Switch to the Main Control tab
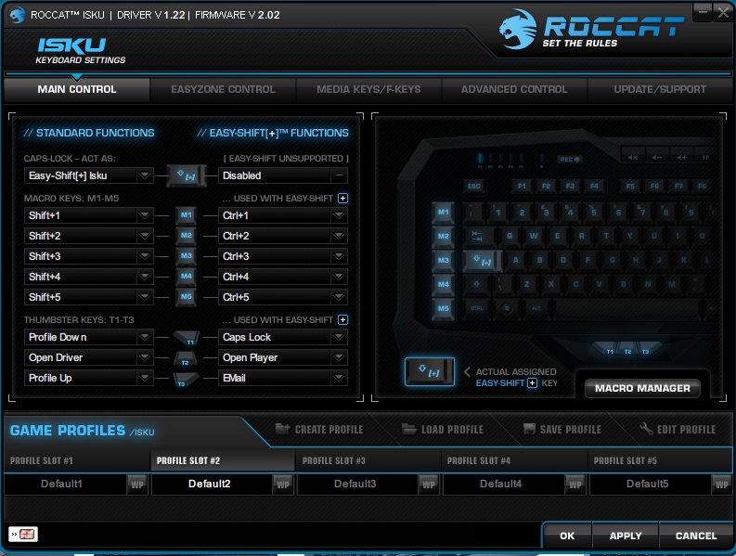This screenshot has width=736, height=556. point(77,89)
